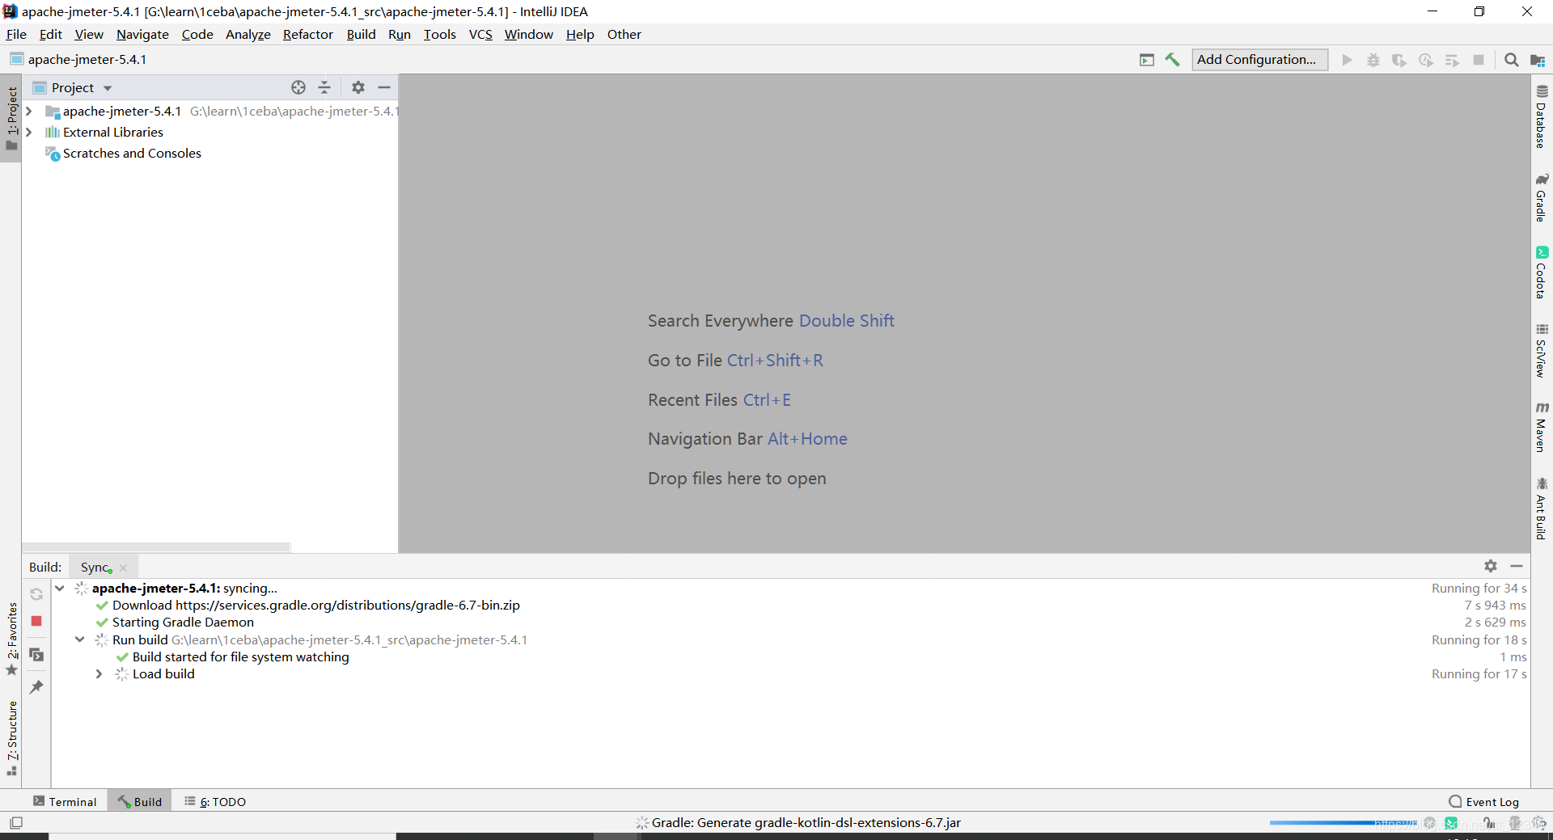This screenshot has height=840, width=1553.
Task: Open the Help menu
Action: click(x=580, y=34)
